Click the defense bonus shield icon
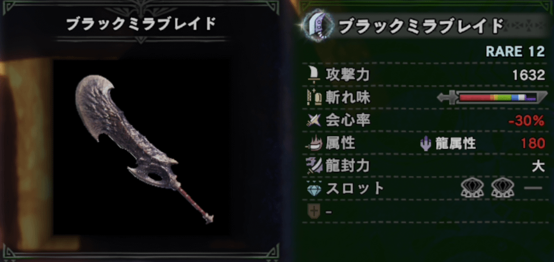 tap(314, 211)
